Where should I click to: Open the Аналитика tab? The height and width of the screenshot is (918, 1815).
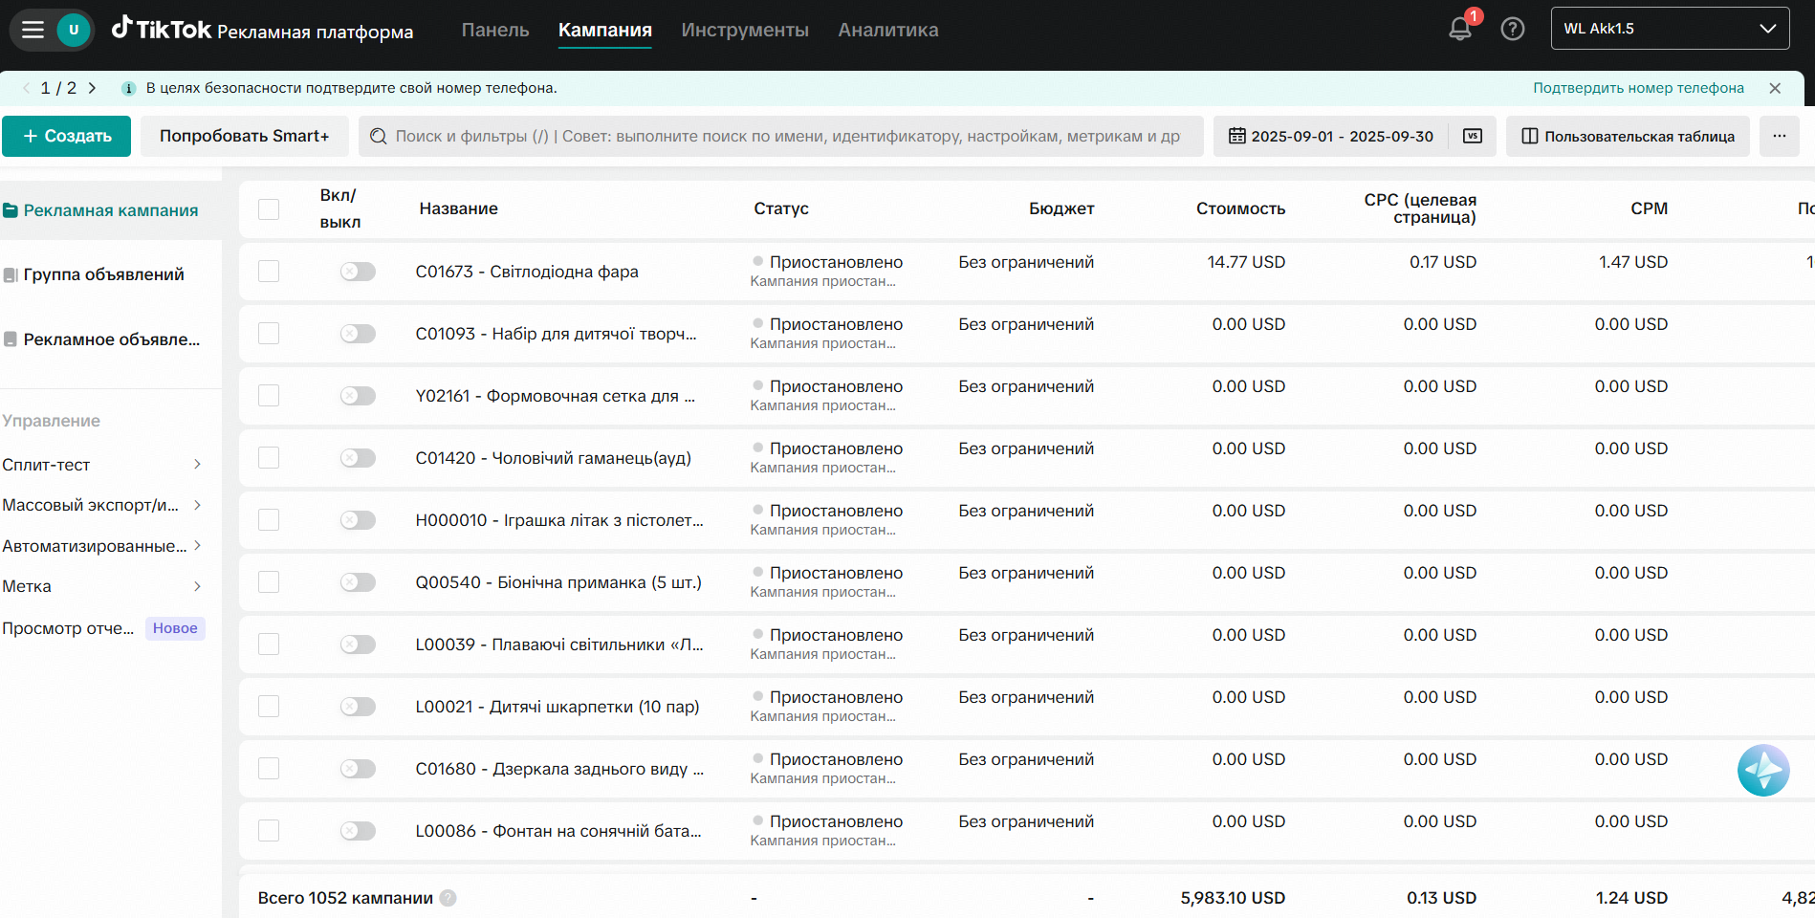click(x=888, y=30)
